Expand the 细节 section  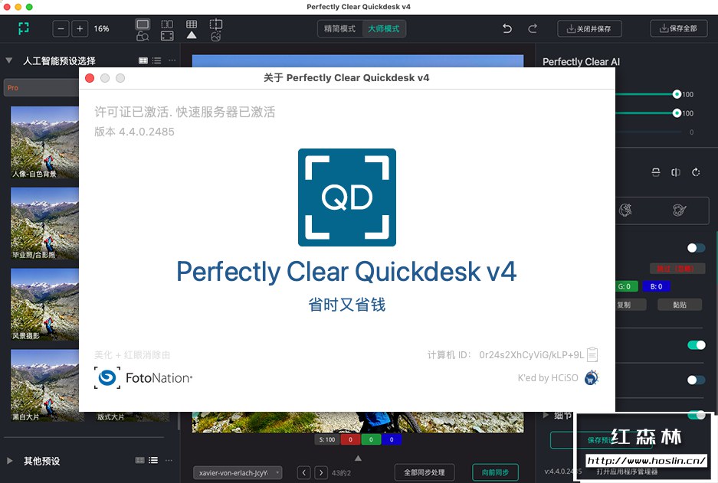546,415
